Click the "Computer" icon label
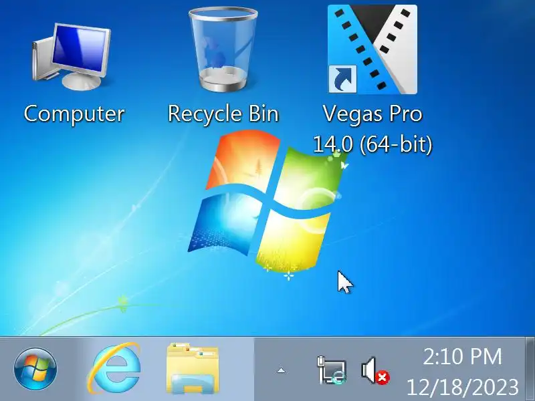This screenshot has height=401, width=535. click(74, 114)
